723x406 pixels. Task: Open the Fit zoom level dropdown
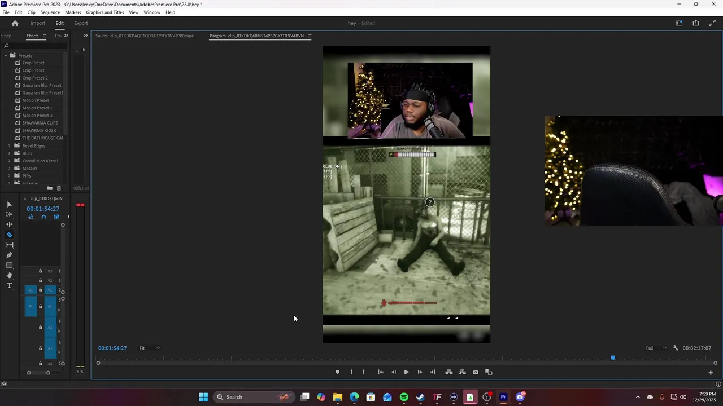coord(150,348)
